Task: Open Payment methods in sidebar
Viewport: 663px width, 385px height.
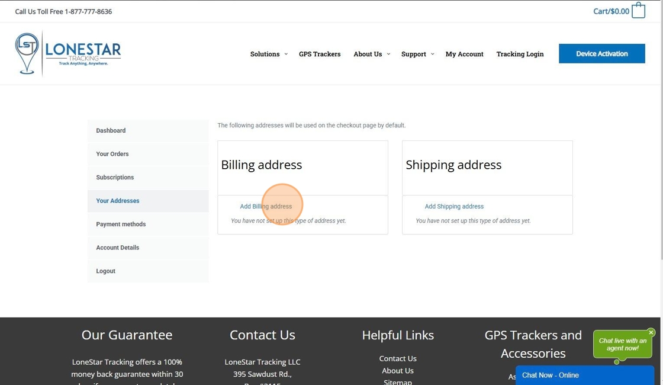Action: click(x=148, y=224)
